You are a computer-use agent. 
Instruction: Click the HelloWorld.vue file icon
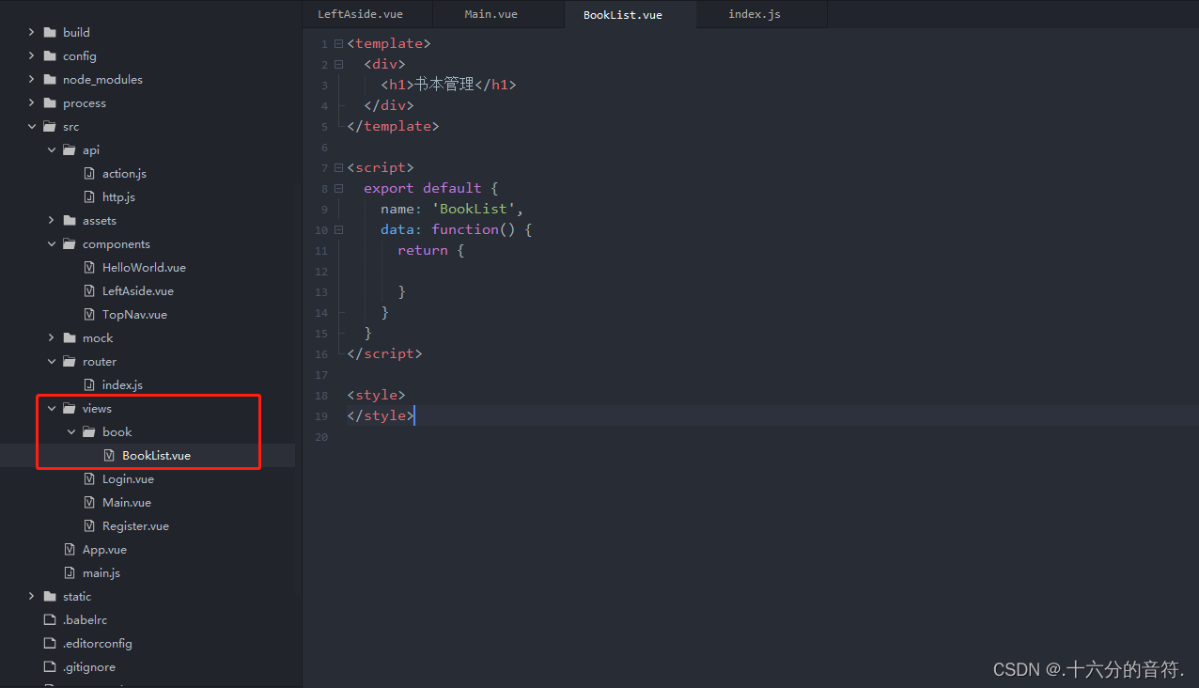(x=89, y=267)
